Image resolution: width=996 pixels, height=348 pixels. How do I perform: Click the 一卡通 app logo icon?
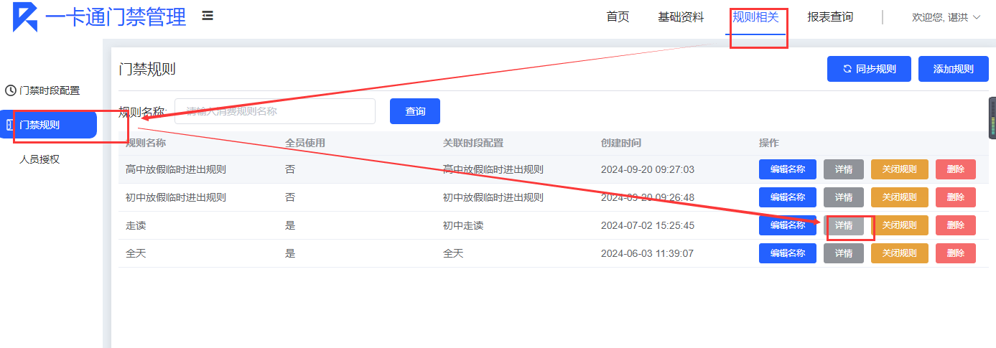(25, 17)
